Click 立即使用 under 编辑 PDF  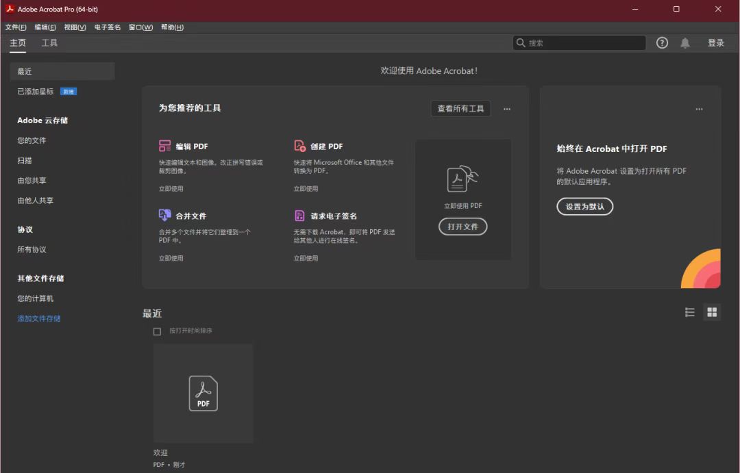click(x=171, y=189)
